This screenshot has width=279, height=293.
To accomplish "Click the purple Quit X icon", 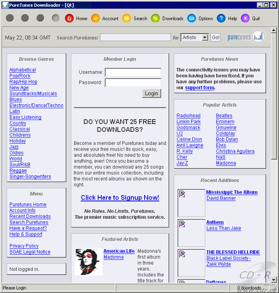I will point(245,18).
